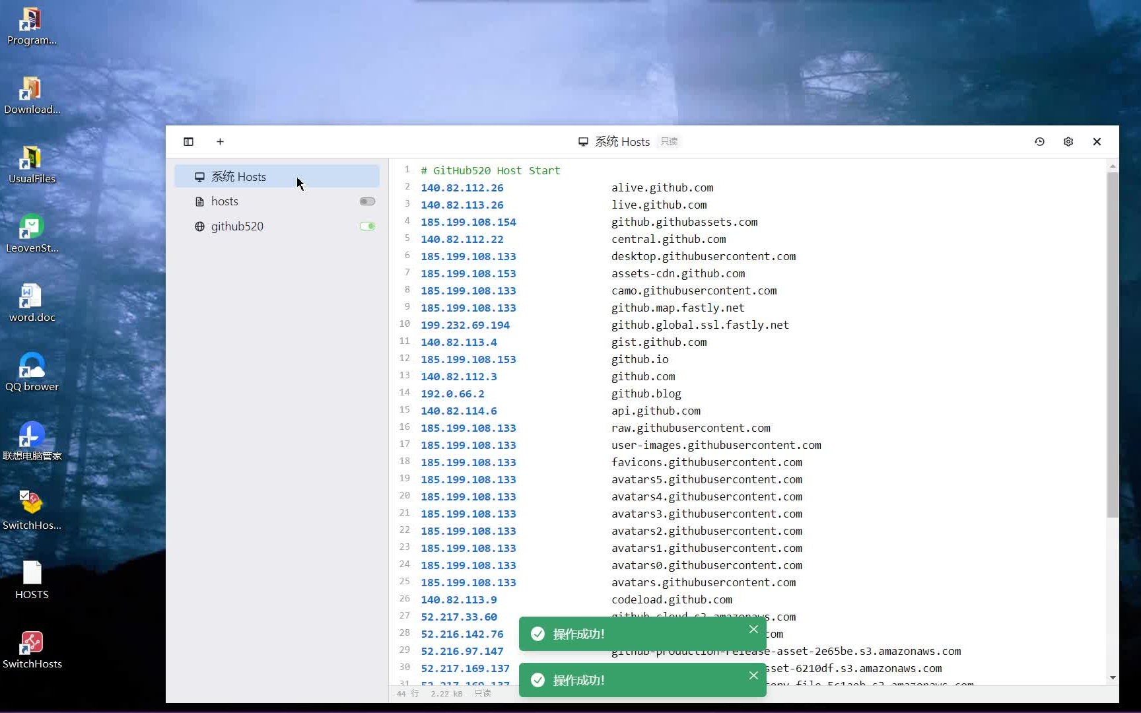Dismiss the lower 操作成功 notification
Image resolution: width=1141 pixels, height=713 pixels.
tap(753, 675)
